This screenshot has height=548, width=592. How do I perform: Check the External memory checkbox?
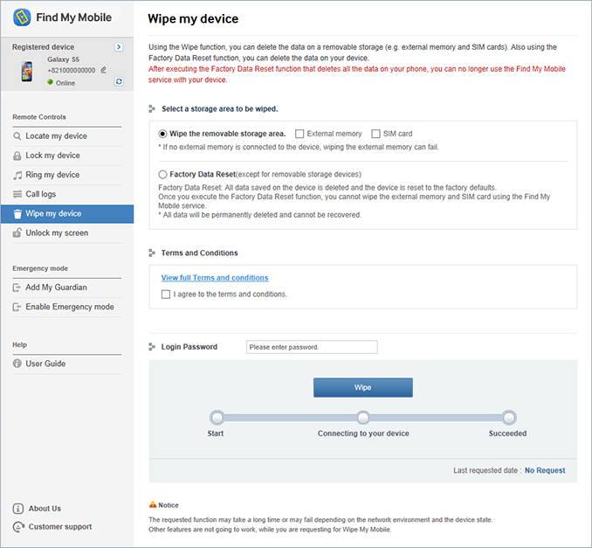pyautogui.click(x=299, y=134)
